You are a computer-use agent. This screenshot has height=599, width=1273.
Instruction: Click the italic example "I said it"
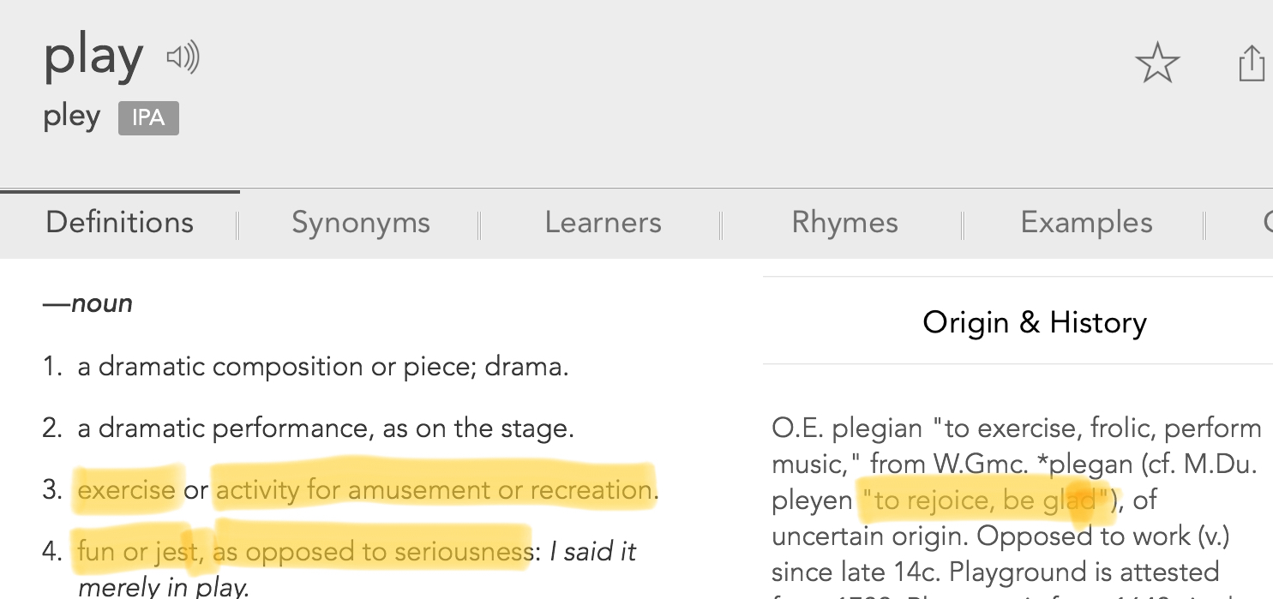coord(592,551)
